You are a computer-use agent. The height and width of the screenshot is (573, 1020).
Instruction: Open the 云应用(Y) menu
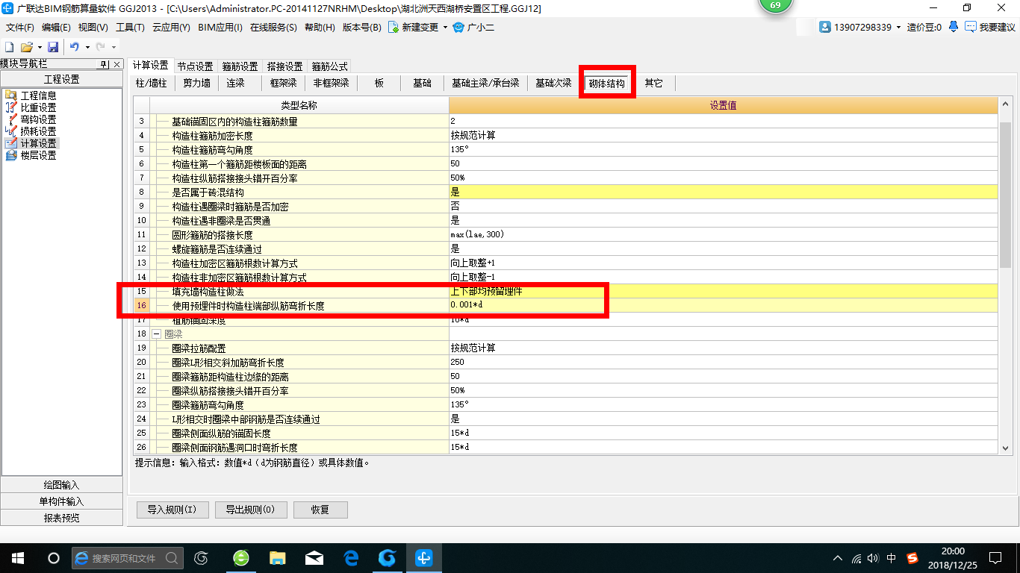pyautogui.click(x=171, y=28)
